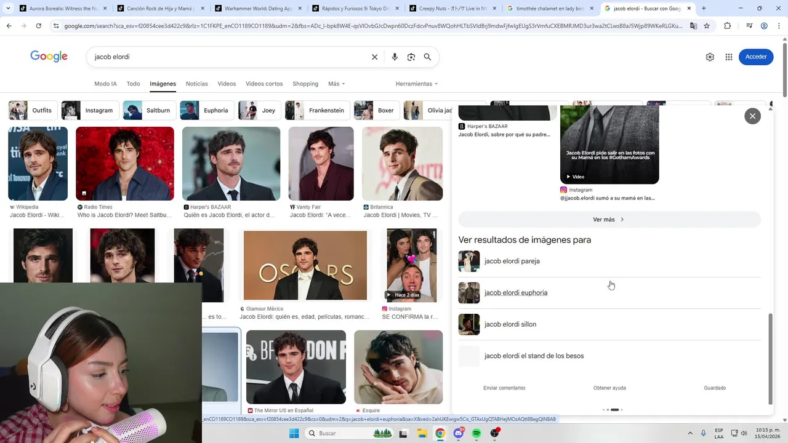Open the Windows Start menu
Image resolution: width=788 pixels, height=443 pixels.
[x=294, y=433]
